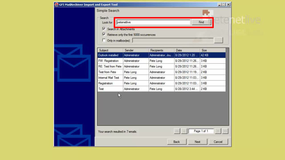The width and height of the screenshot is (285, 160).
Task: Click the mailbox browse button
Action: [x=218, y=40]
